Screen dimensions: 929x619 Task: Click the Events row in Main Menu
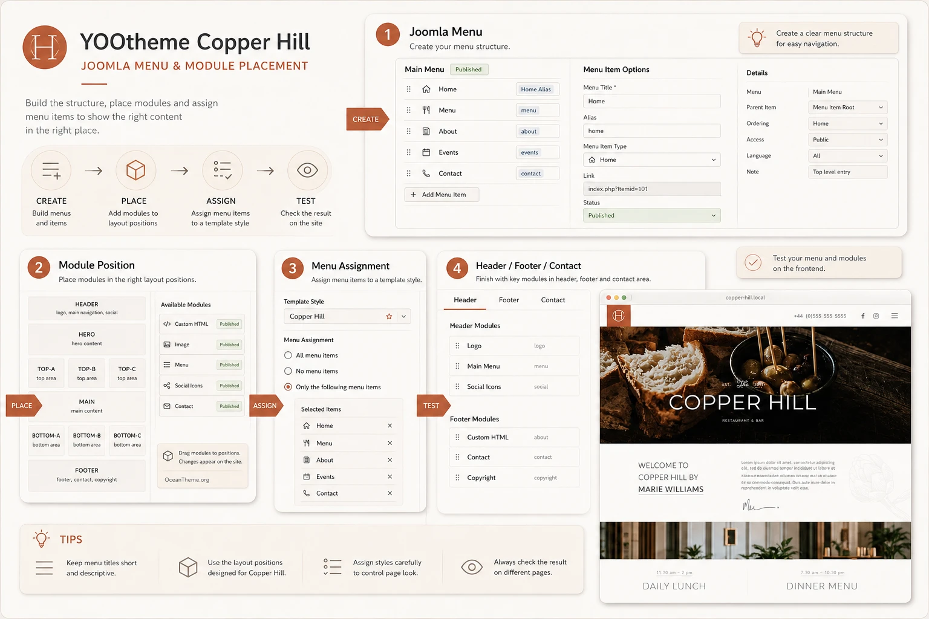click(x=482, y=152)
